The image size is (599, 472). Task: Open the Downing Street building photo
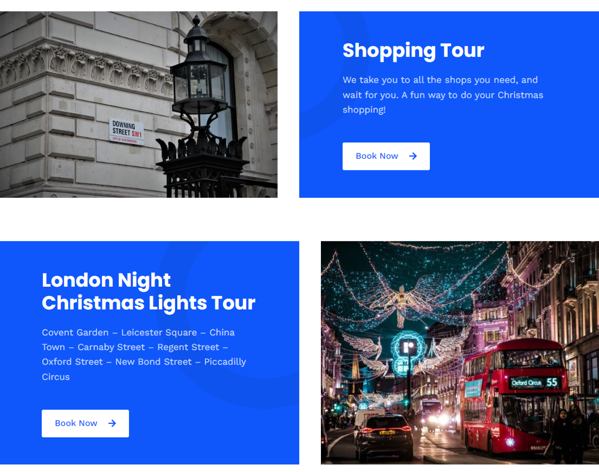(x=139, y=105)
